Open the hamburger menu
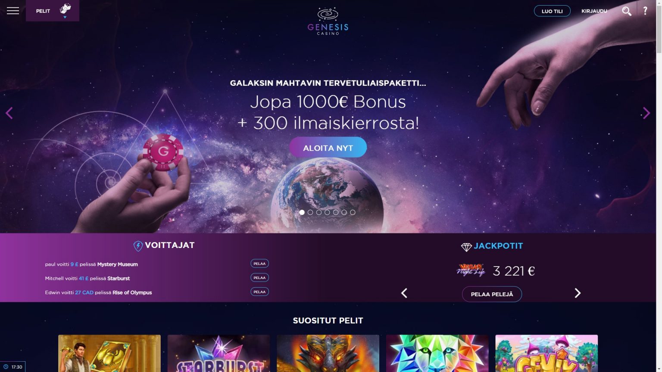The width and height of the screenshot is (662, 372). click(x=13, y=11)
